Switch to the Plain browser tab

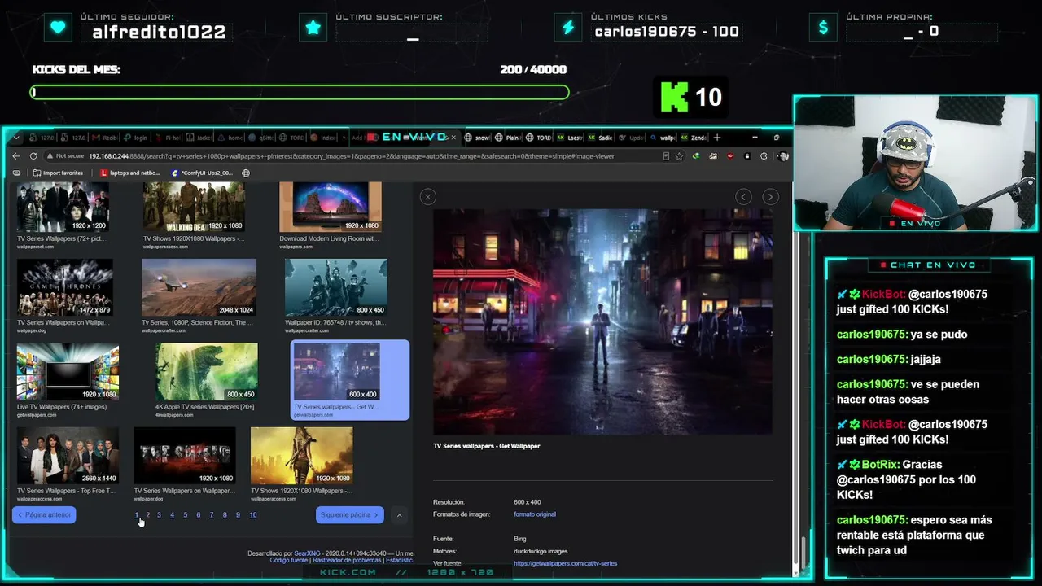point(509,138)
